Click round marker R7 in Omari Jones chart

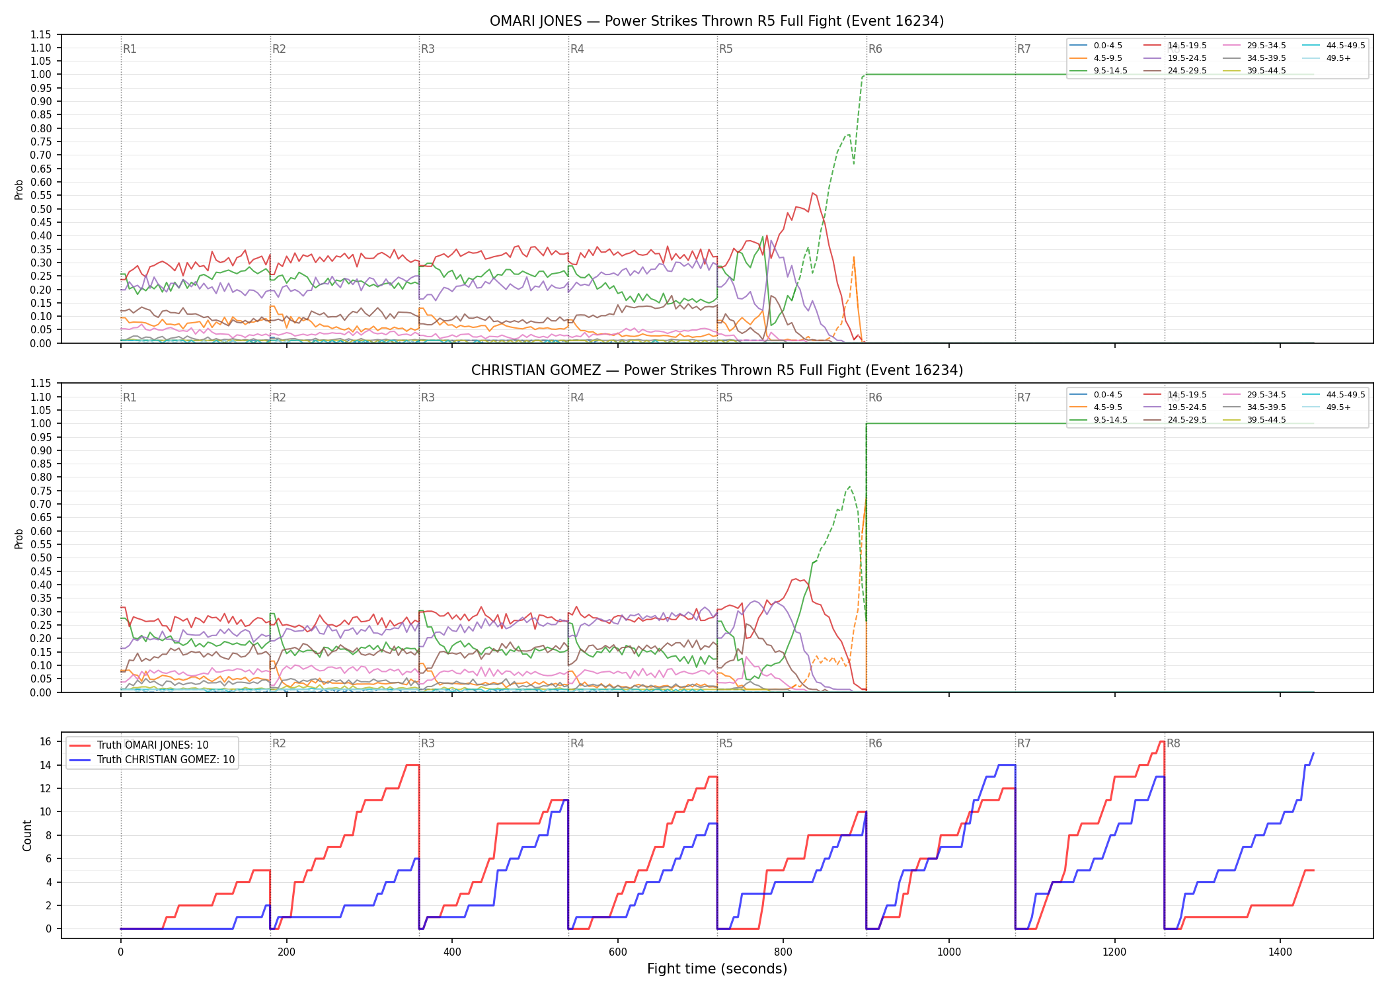pyautogui.click(x=1024, y=49)
